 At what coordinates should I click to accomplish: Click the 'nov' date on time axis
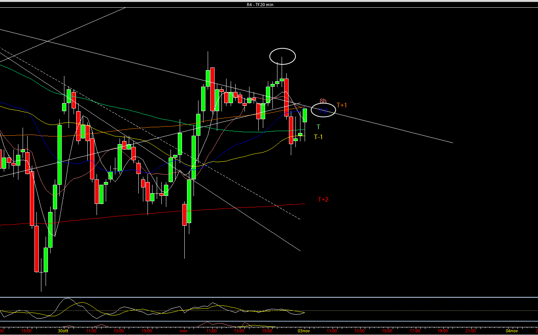pyautogui.click(x=184, y=331)
